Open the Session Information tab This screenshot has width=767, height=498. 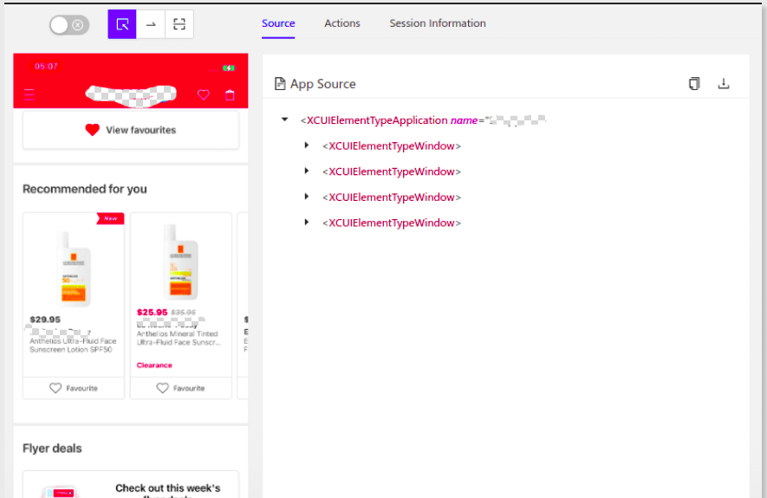438,23
